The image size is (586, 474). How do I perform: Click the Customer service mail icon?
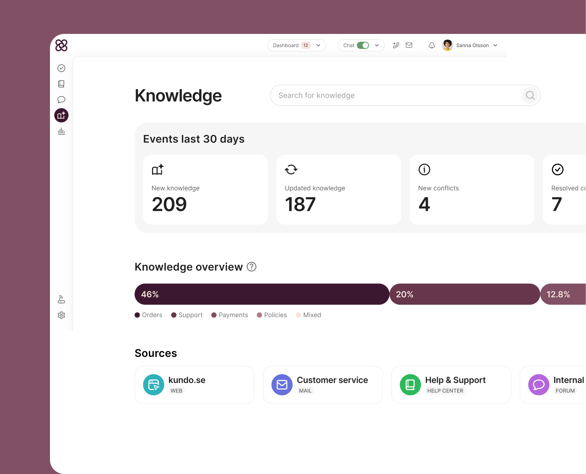tap(282, 385)
